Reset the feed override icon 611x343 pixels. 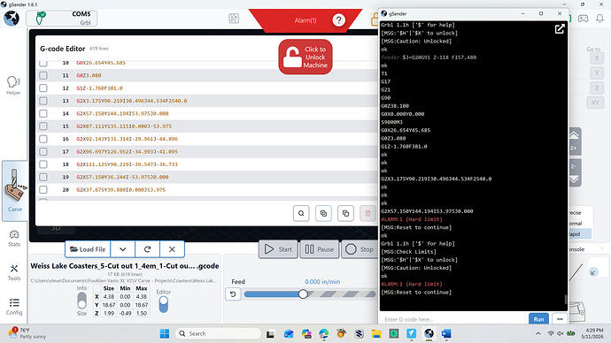click(x=233, y=294)
